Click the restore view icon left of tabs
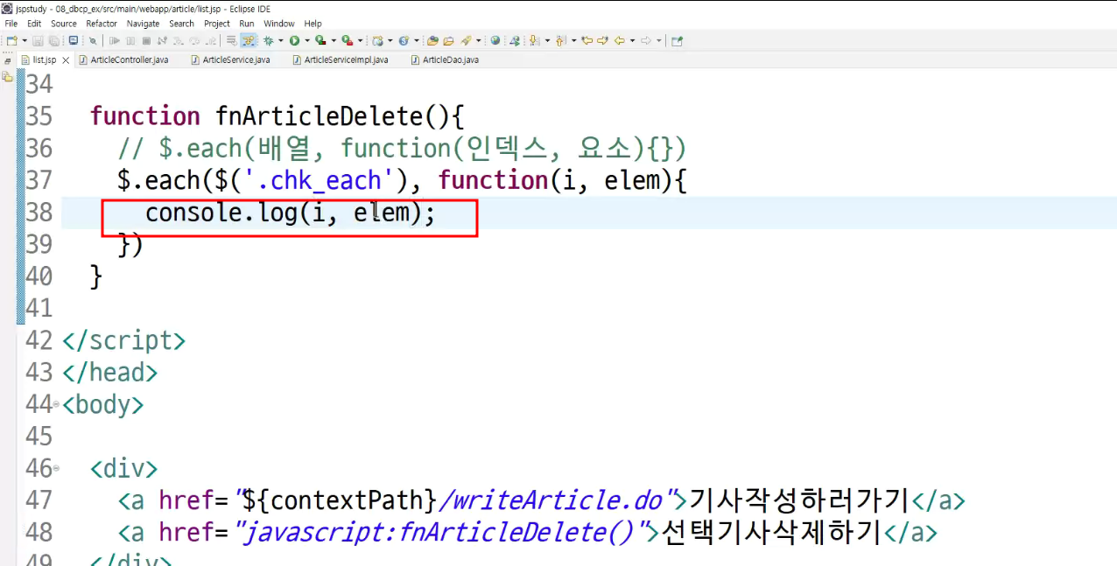The width and height of the screenshot is (1117, 566). tap(7, 60)
